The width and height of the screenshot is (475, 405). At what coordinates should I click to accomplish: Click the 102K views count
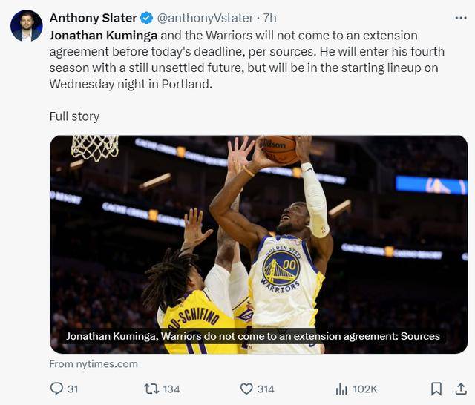click(365, 389)
